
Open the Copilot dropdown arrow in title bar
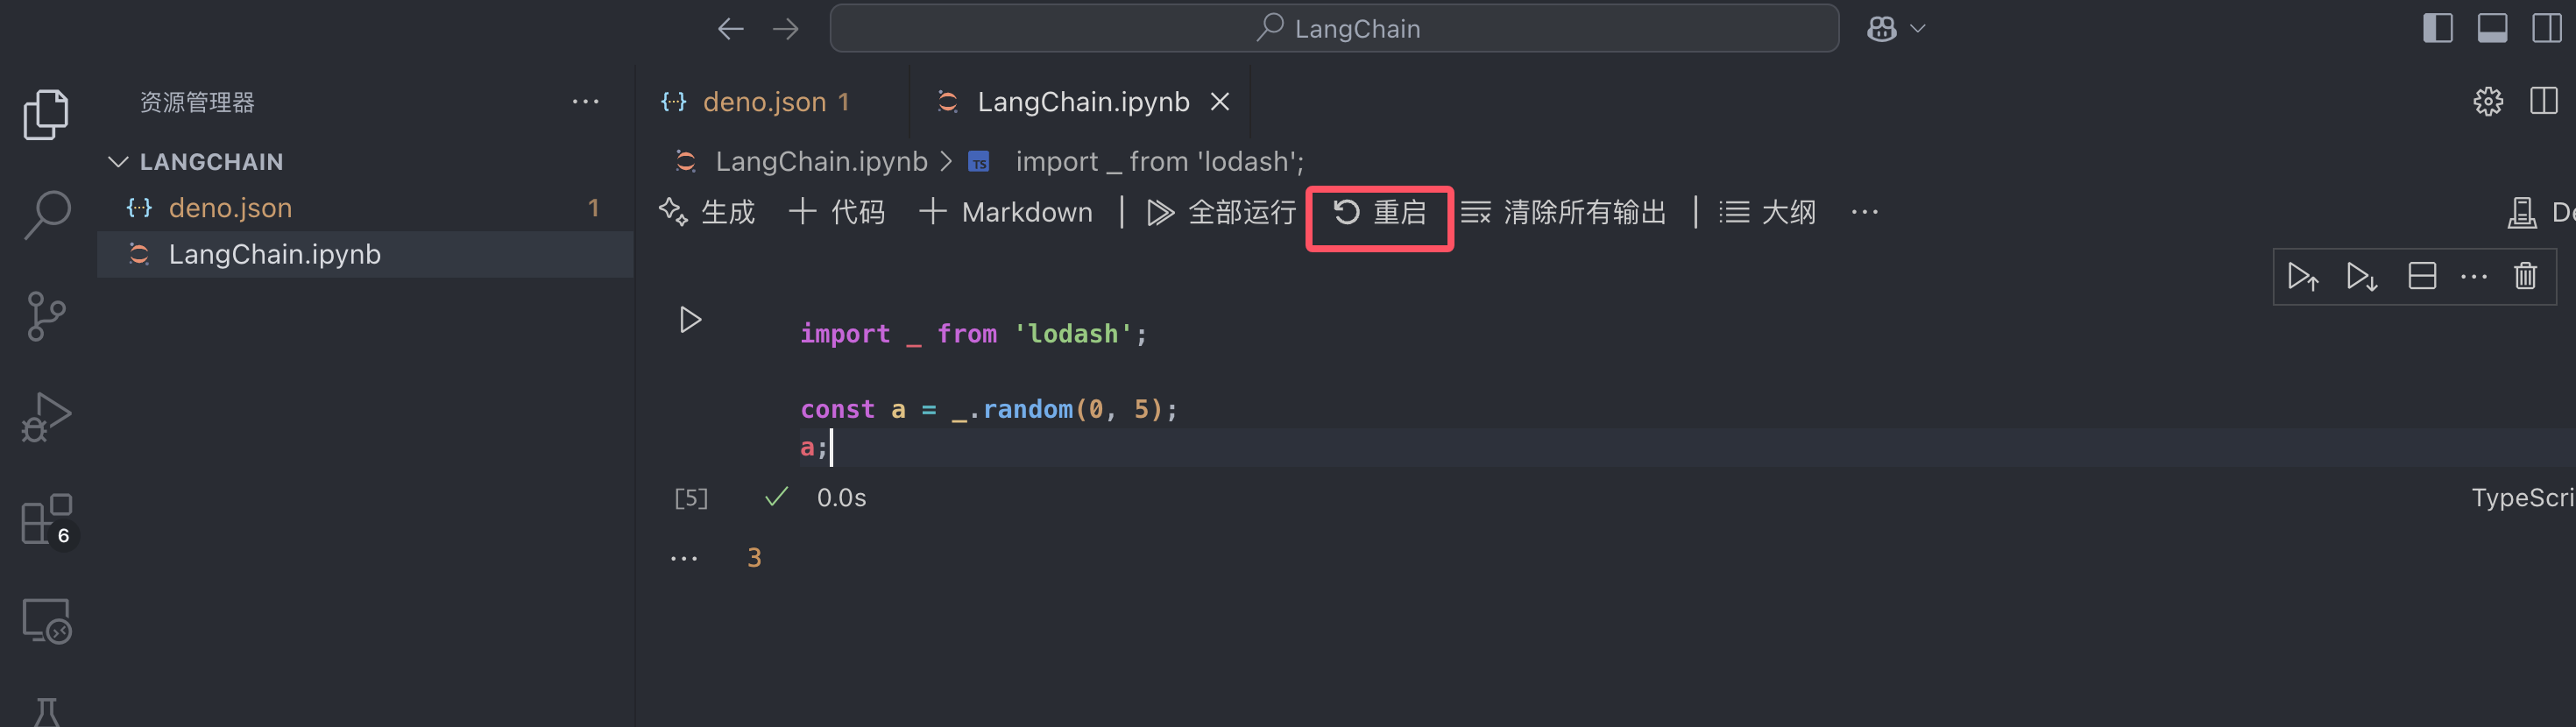[x=1917, y=29]
